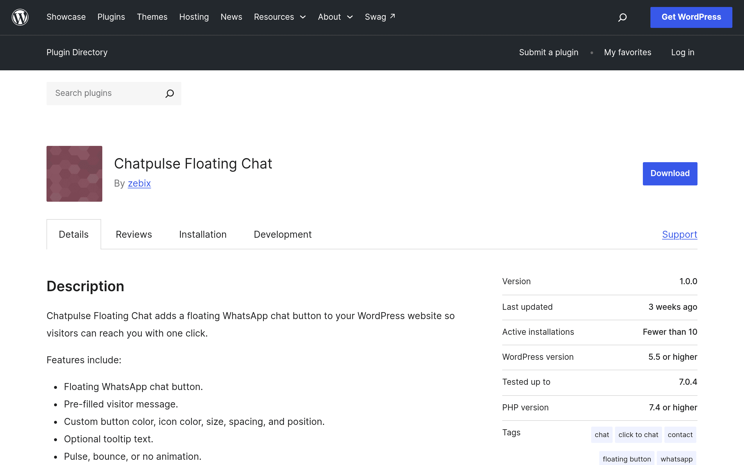This screenshot has height=465, width=744.
Task: Click the '3 weeks ago' value
Action: click(673, 307)
